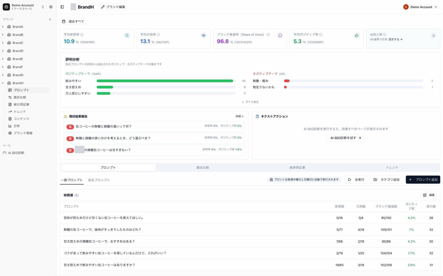Open the 被引用記事 sidebar item
Screen dimensions: 443x276
pos(28,104)
